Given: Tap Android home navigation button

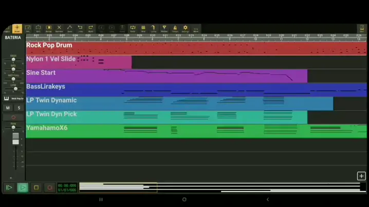Looking at the screenshot, I should [184, 199].
